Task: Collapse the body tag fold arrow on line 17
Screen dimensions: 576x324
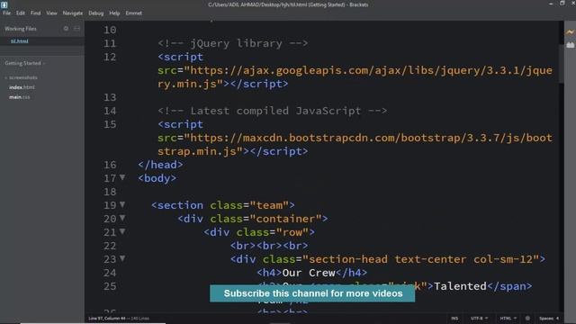Action: (122, 178)
